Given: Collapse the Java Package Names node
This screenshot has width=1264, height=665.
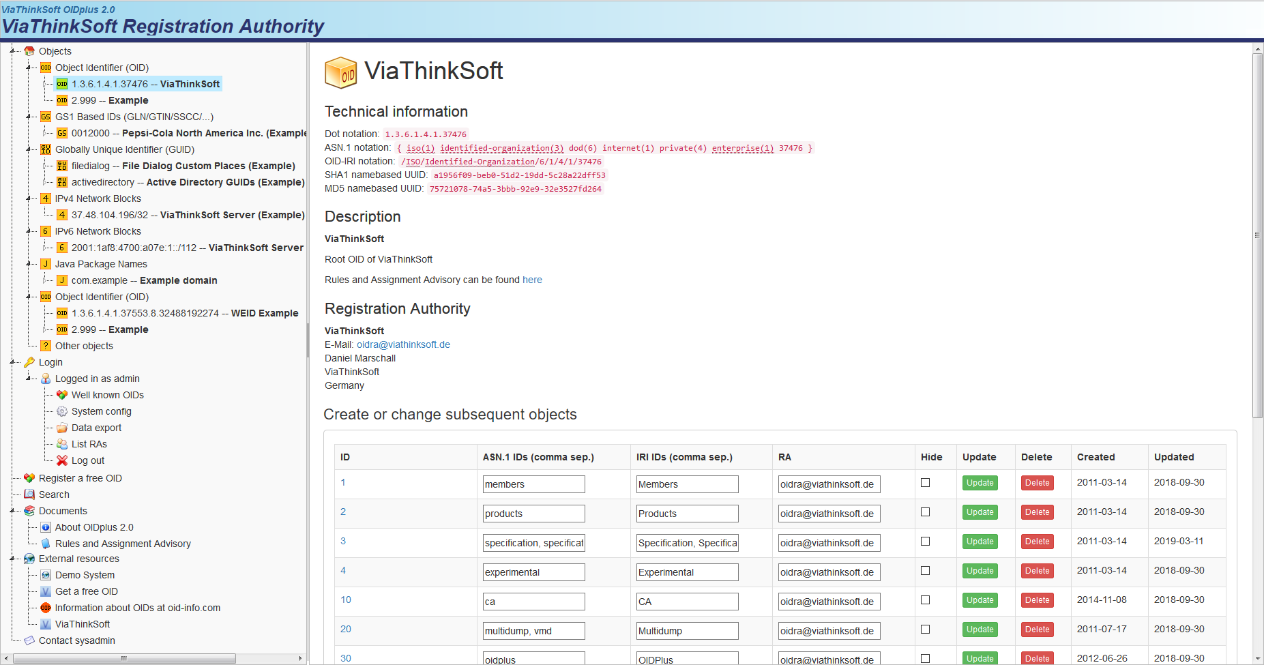Looking at the screenshot, I should pyautogui.click(x=29, y=264).
